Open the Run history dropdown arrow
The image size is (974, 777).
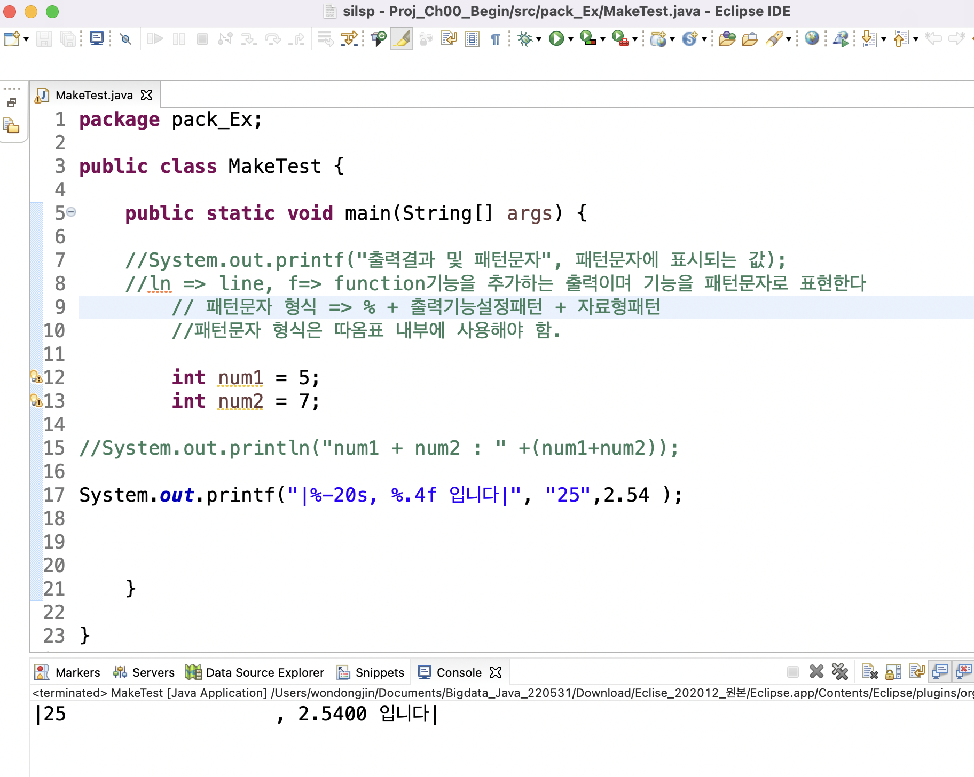571,39
